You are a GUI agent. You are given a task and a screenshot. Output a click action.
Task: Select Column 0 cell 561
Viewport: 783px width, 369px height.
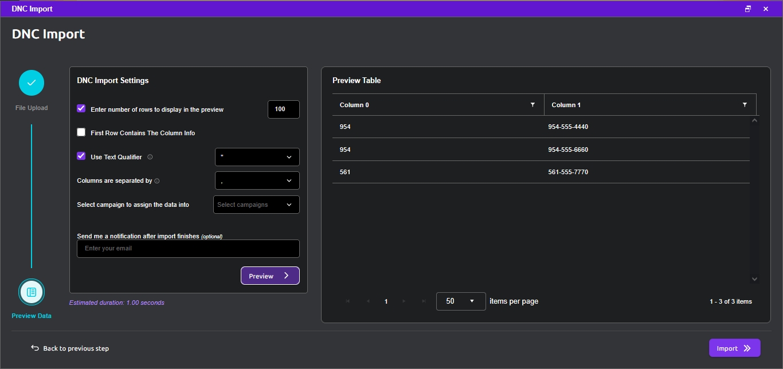(x=438, y=172)
